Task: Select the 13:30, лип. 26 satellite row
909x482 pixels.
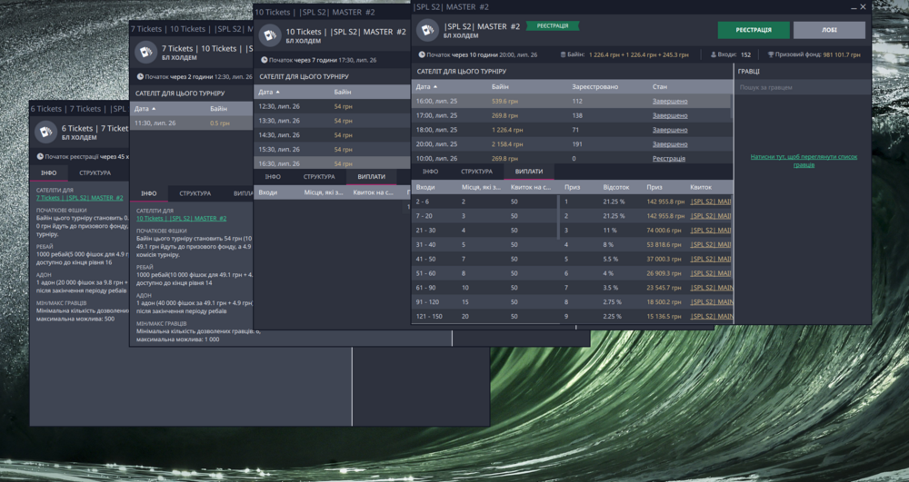Action: pos(332,121)
